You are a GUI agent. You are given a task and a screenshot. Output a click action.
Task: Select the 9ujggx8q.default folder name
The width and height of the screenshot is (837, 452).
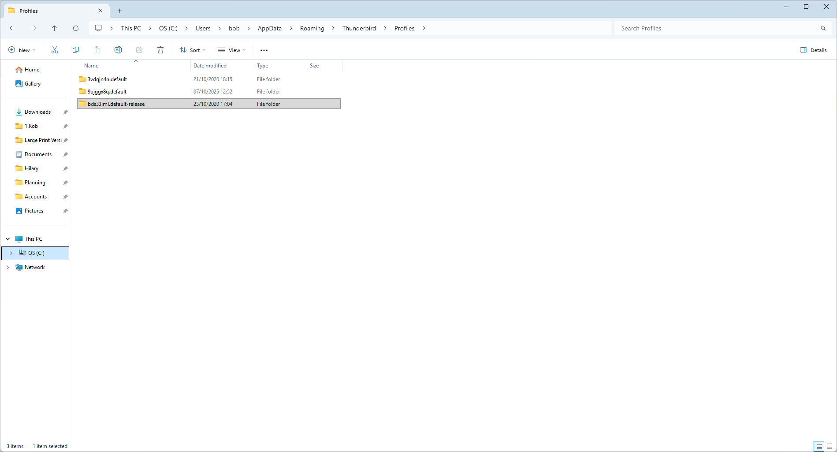(x=107, y=92)
